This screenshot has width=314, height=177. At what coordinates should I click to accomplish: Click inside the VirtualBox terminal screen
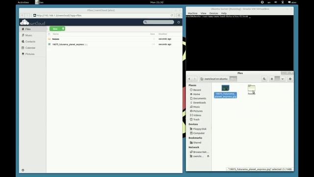[x=240, y=43]
